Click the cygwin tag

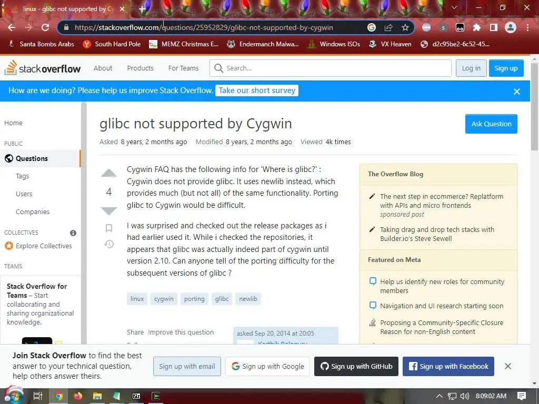pos(164,299)
